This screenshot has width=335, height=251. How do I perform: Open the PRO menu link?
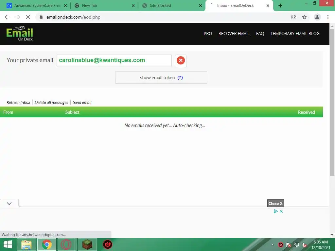(208, 34)
